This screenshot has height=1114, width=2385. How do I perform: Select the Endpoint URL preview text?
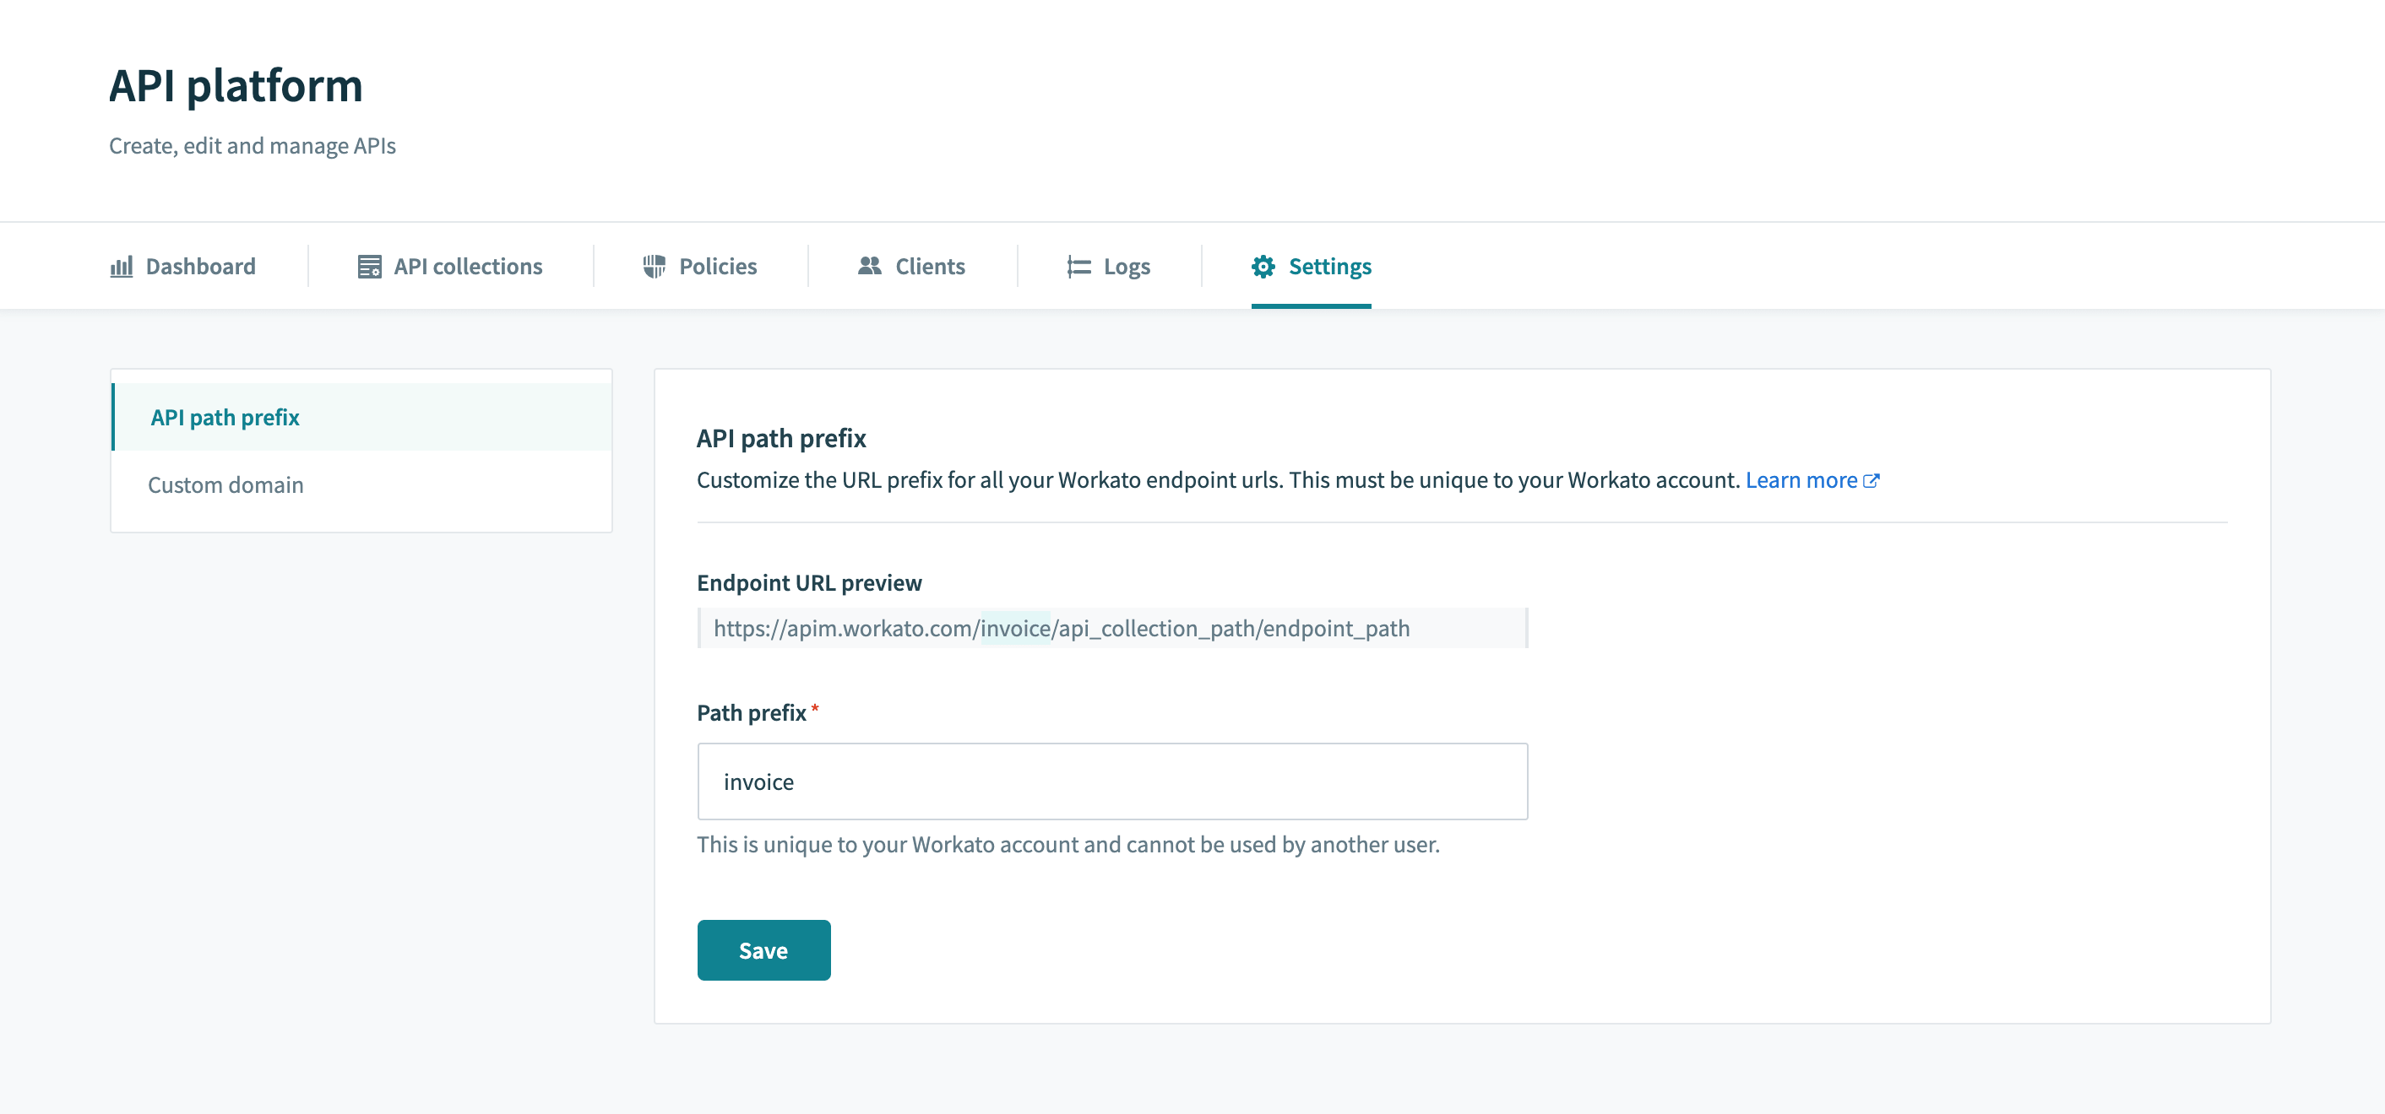[x=1061, y=628]
